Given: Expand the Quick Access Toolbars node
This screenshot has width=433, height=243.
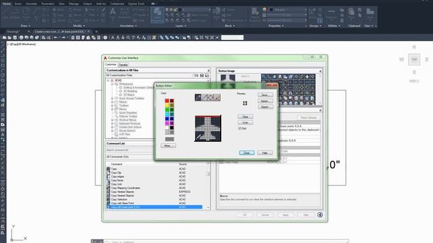Looking at the screenshot, I should [112, 99].
